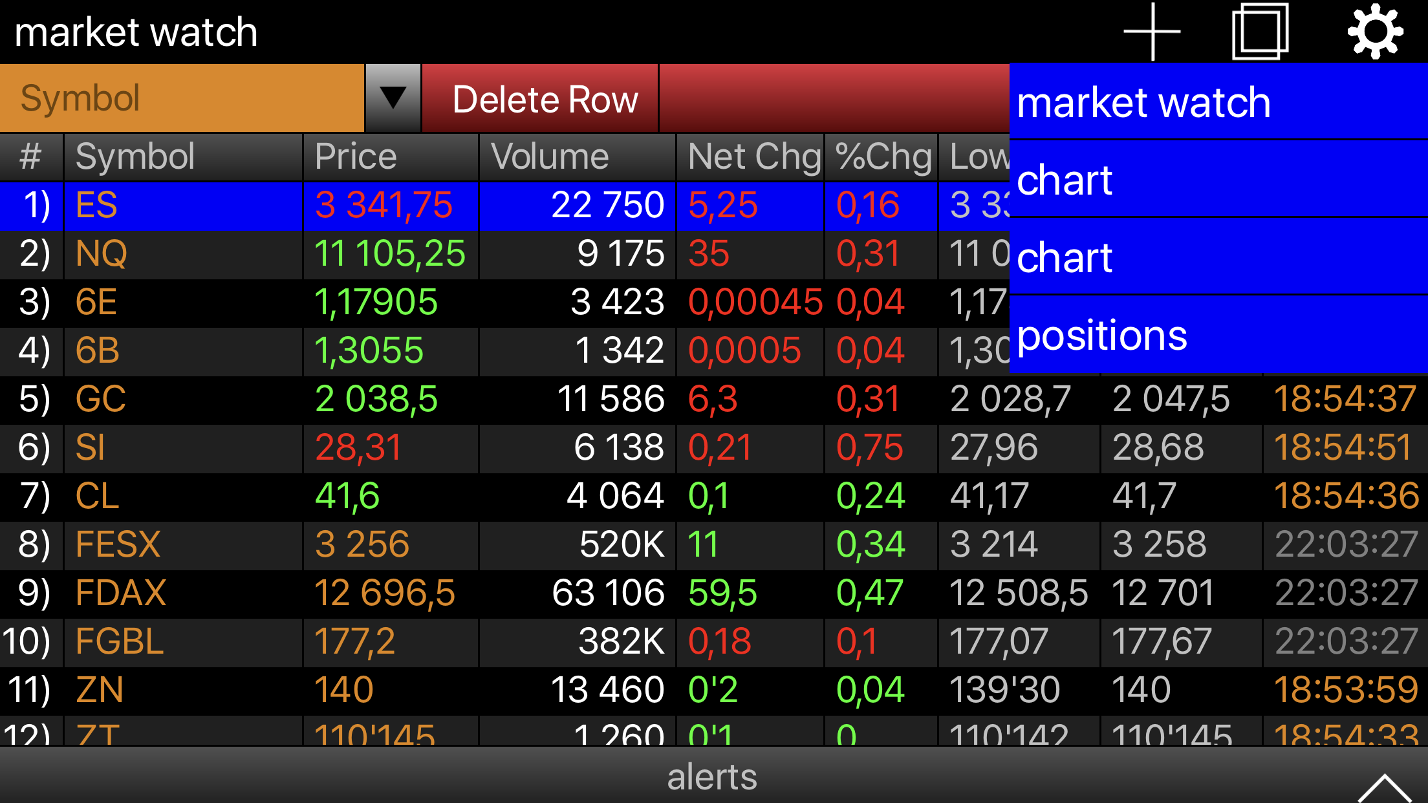Open the Symbol dropdown arrow

click(393, 98)
